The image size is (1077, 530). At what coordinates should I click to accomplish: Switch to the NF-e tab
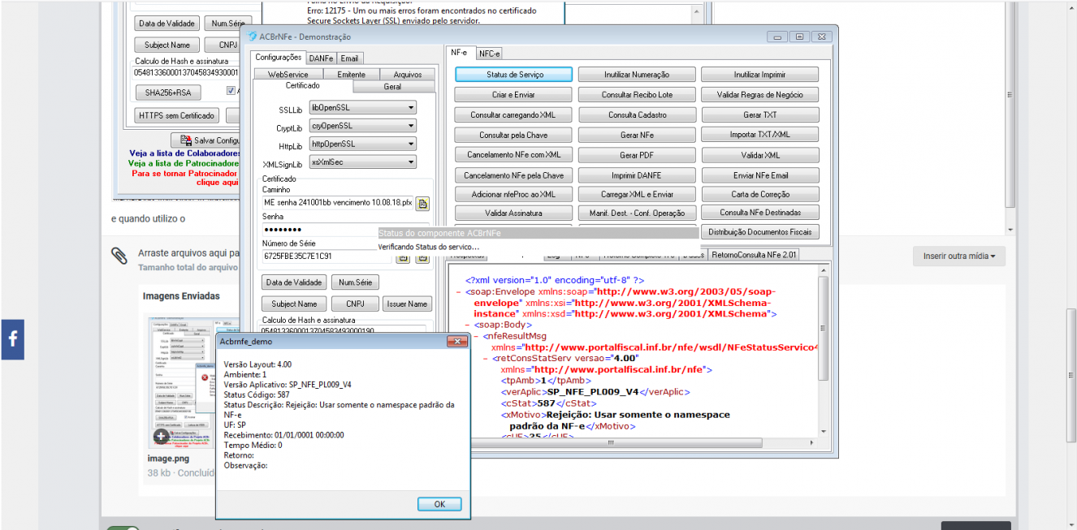pyautogui.click(x=460, y=53)
